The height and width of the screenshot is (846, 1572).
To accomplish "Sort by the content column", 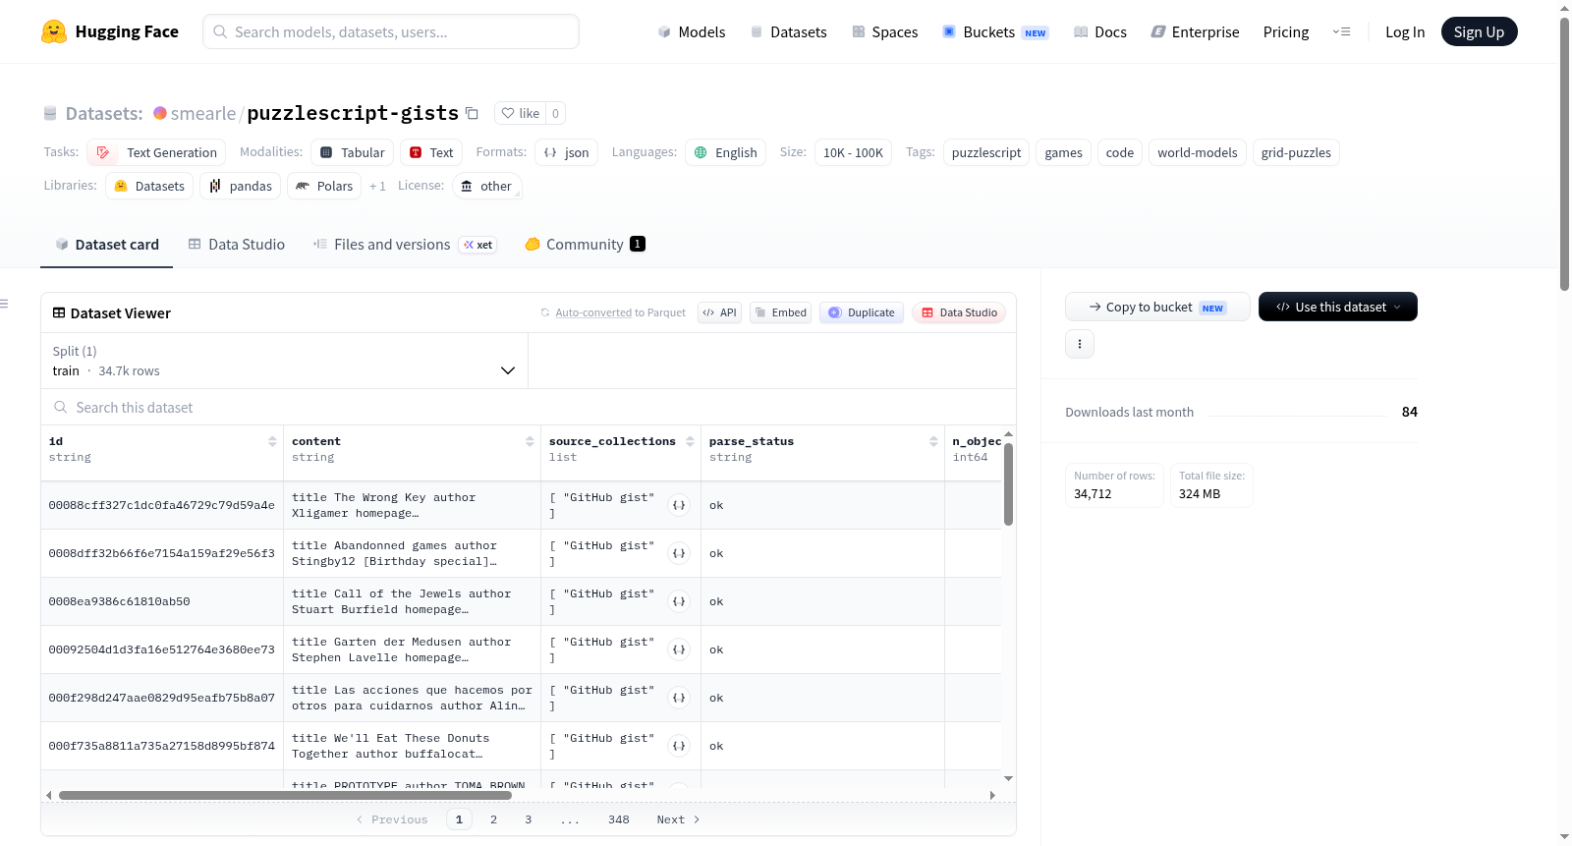I will tap(530, 441).
